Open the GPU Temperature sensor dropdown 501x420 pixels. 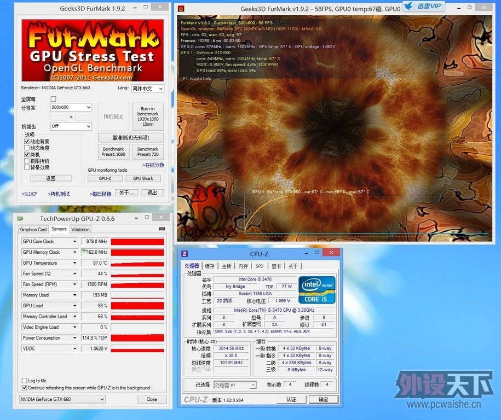coord(74,263)
